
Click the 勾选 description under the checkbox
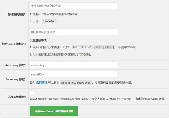pyautogui.click(x=98, y=99)
